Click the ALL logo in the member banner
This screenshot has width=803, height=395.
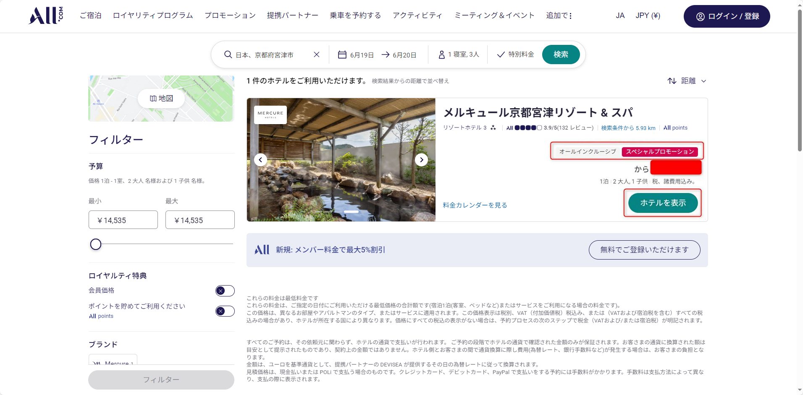262,250
